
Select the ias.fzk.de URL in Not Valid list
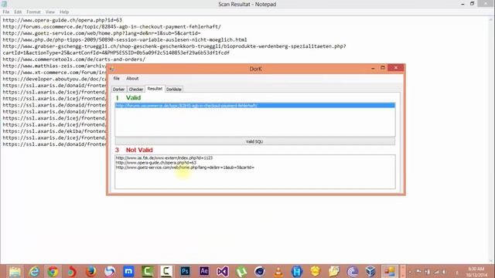[x=164, y=158]
